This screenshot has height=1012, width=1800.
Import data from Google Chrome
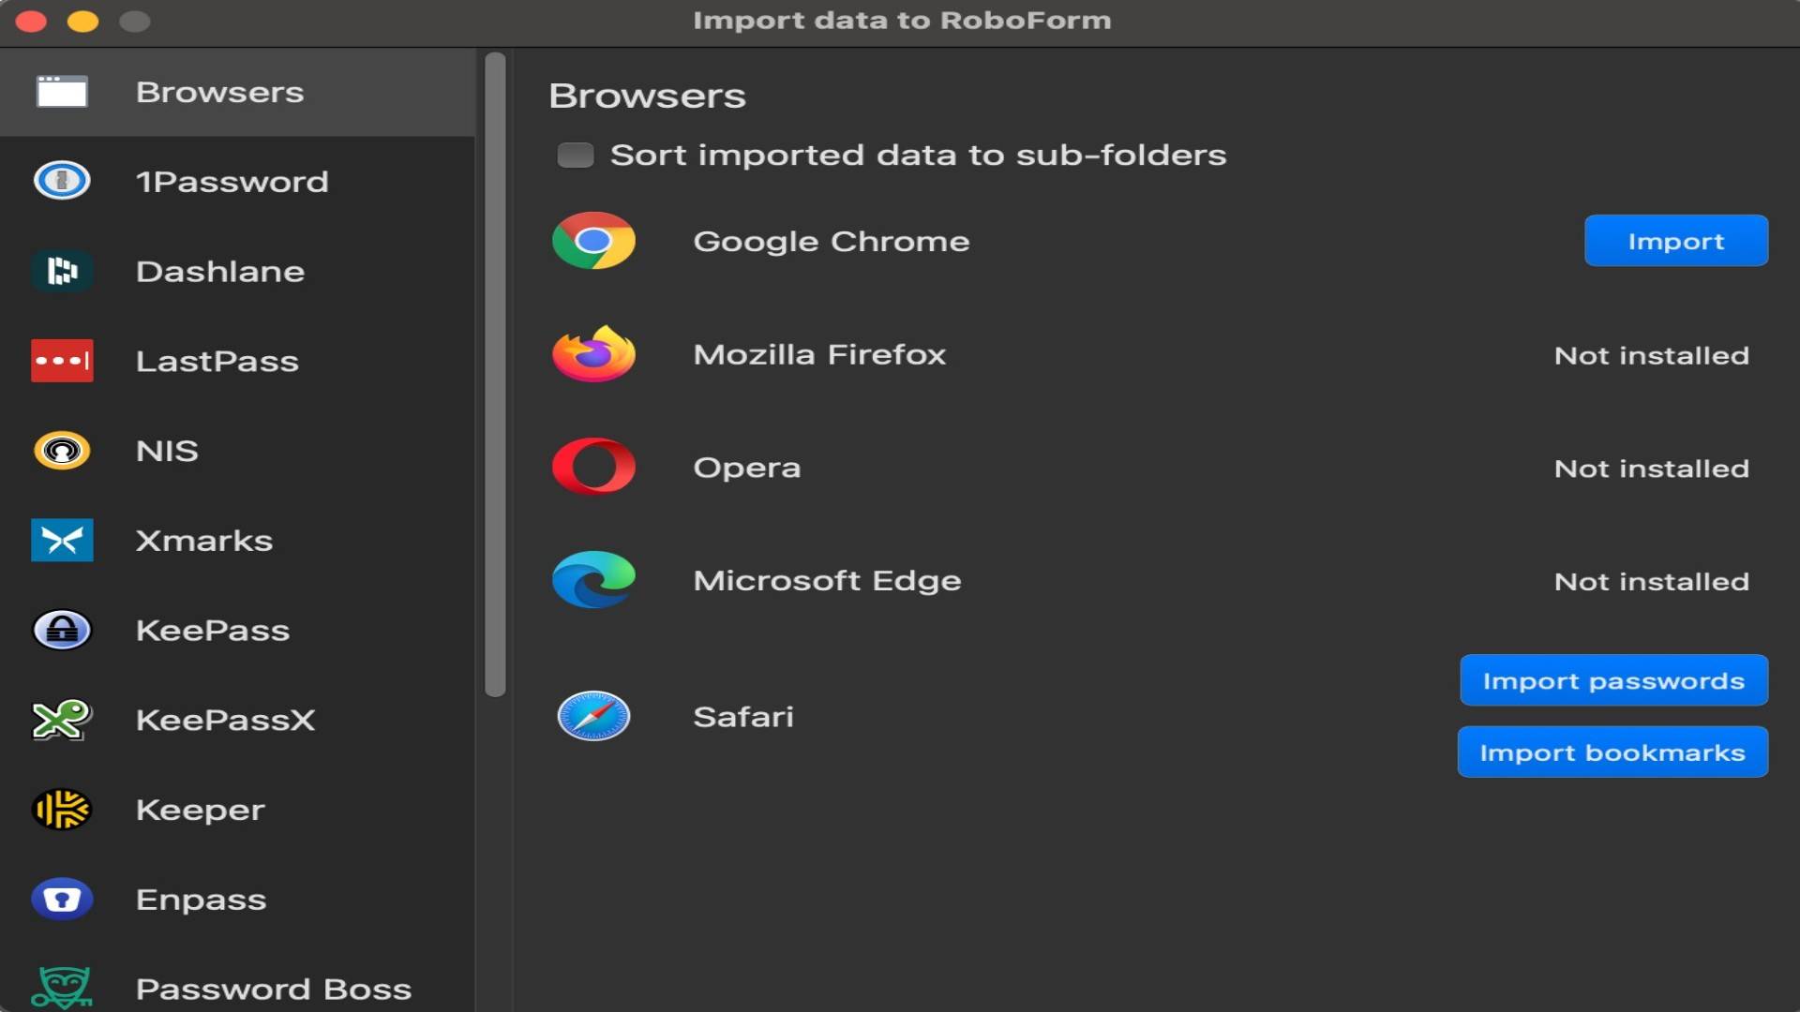click(1675, 241)
